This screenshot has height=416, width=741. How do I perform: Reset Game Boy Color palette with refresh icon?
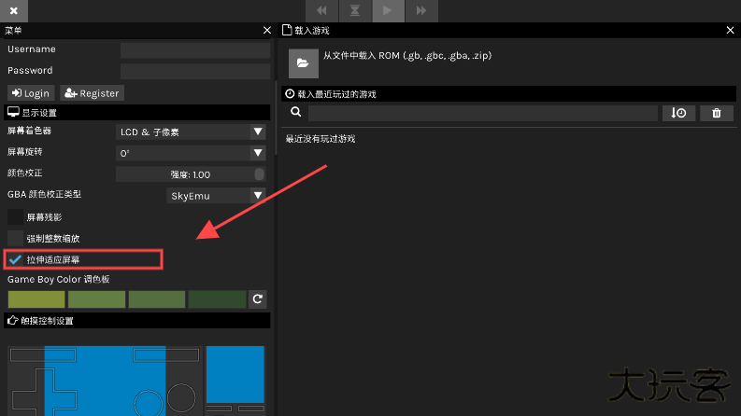(258, 299)
